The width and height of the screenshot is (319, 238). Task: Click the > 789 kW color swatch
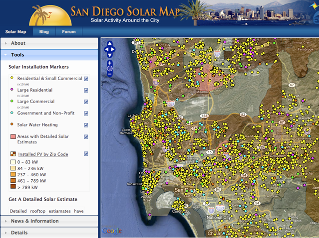pos(13,186)
